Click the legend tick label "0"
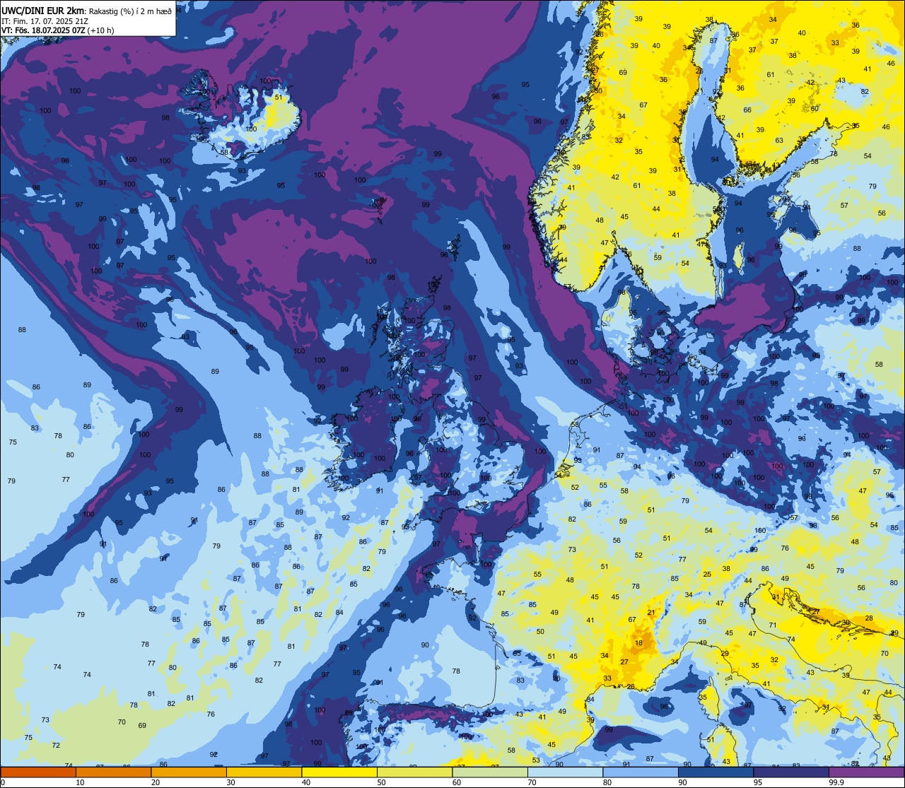Viewport: 905px width, 788px height. pos(3,782)
